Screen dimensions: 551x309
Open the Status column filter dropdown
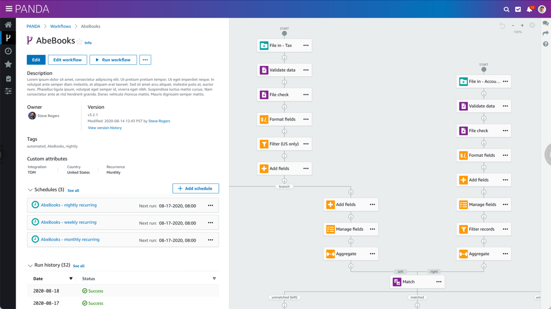pos(214,278)
